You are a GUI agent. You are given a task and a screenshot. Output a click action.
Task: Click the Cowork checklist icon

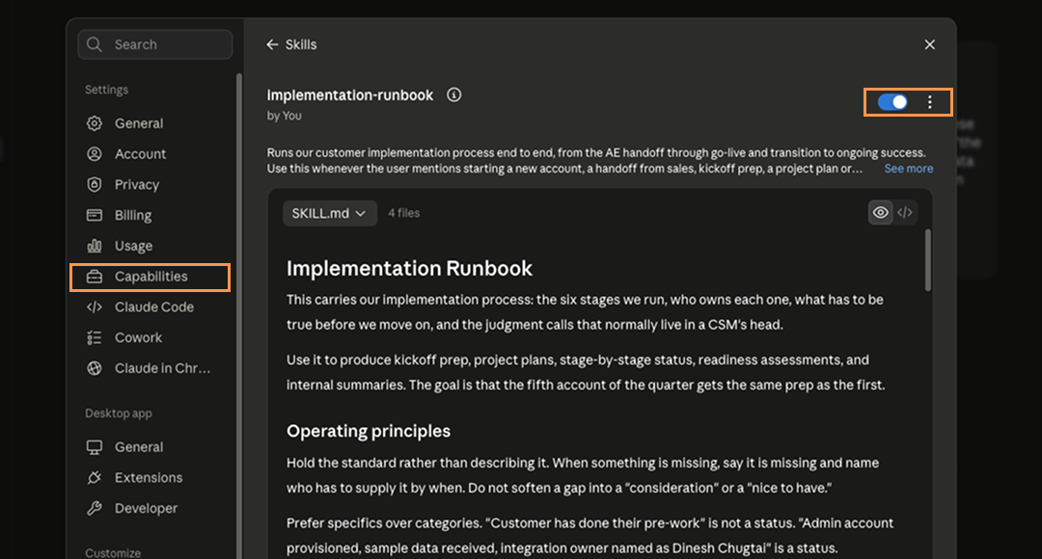point(95,337)
